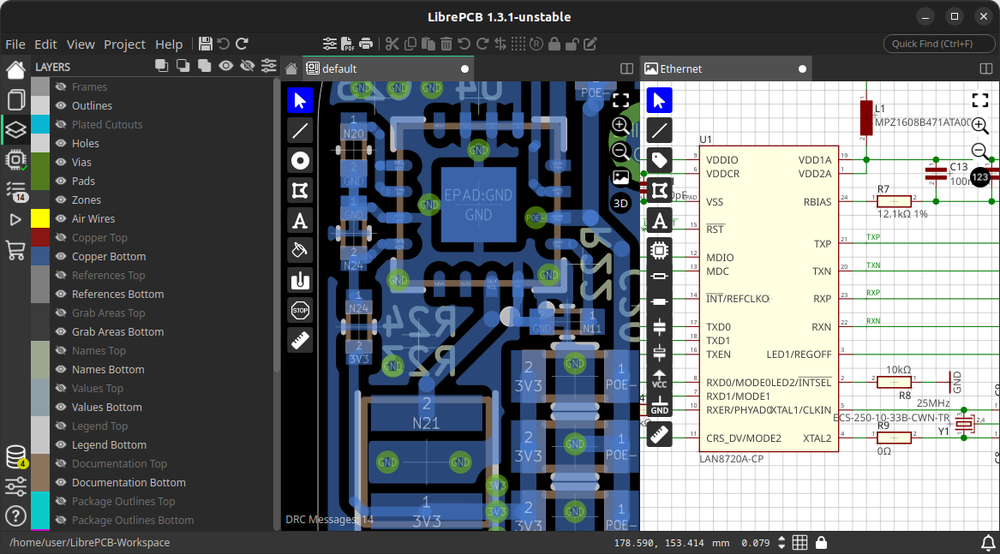Show the Documentation Top layer
This screenshot has height=554, width=1000.
click(x=61, y=464)
